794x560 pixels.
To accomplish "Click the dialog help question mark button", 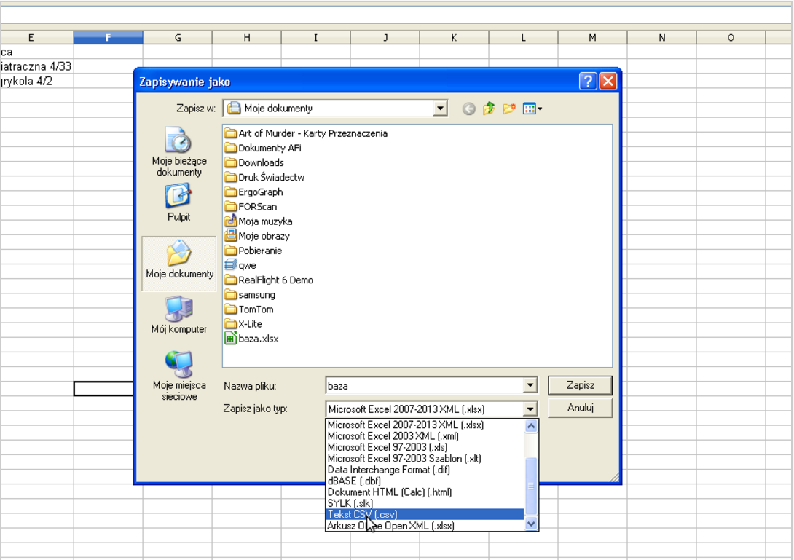I will click(x=587, y=81).
